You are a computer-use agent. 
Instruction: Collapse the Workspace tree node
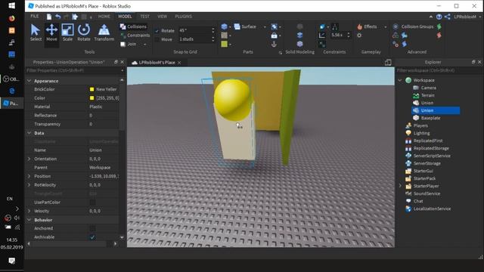click(400, 80)
